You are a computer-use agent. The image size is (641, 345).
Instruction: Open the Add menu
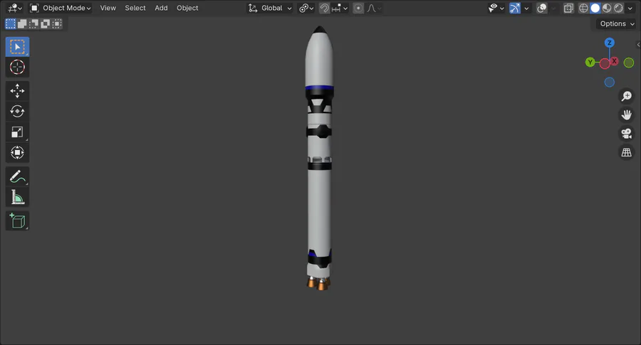[161, 8]
